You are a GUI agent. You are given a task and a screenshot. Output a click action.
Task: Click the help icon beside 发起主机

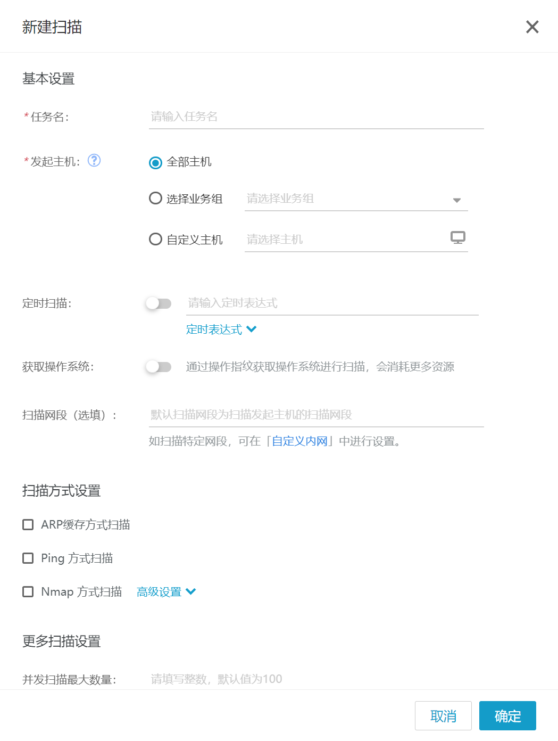click(x=94, y=160)
